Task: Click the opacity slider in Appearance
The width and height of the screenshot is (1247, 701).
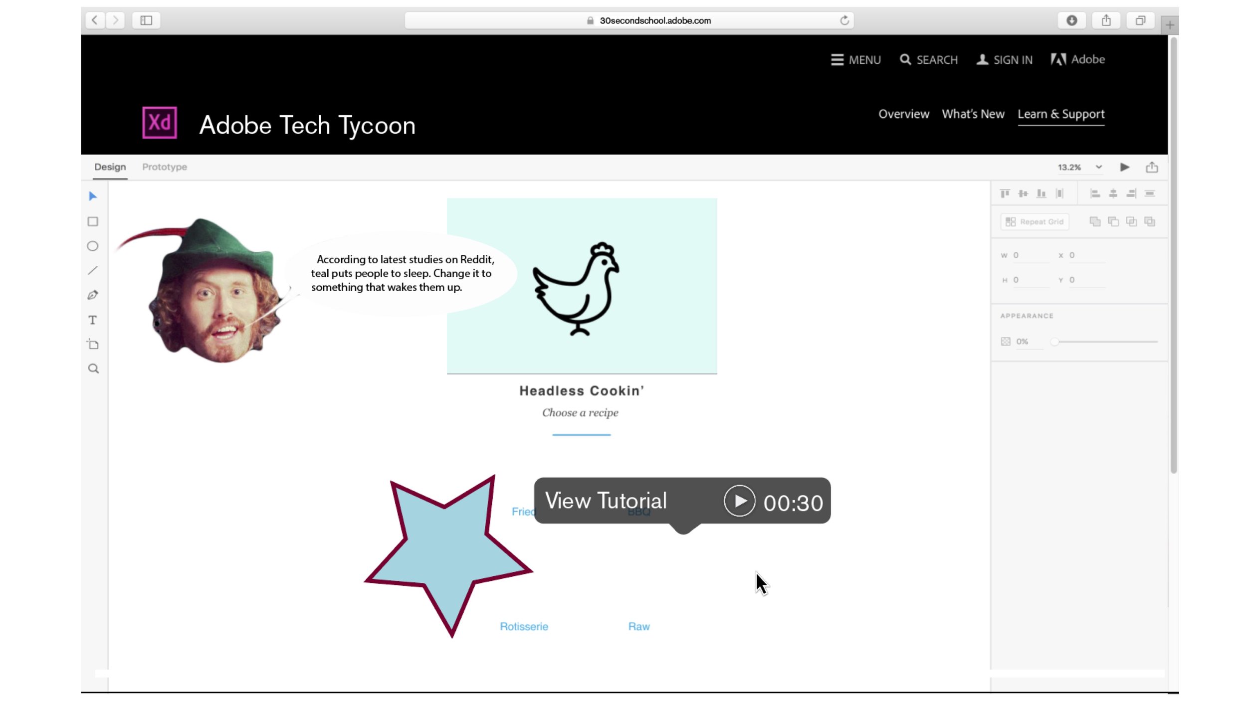Action: [x=1106, y=342]
